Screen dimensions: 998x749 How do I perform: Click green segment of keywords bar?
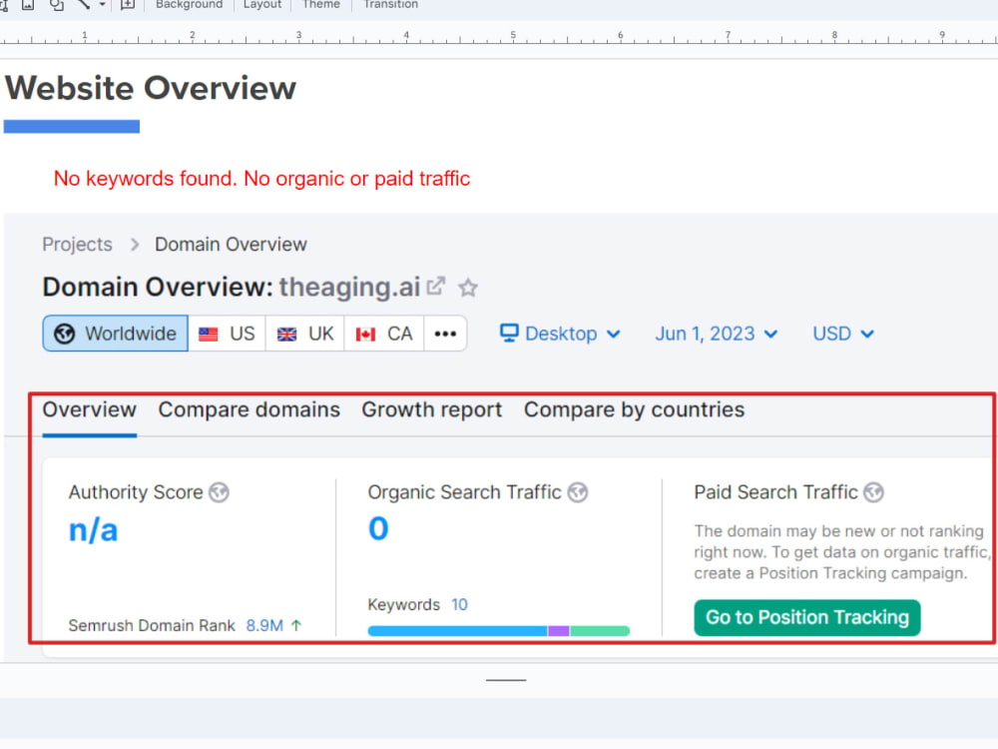click(600, 630)
